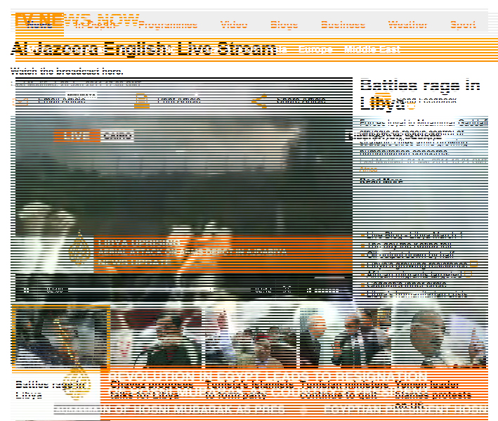The width and height of the screenshot is (498, 421).
Task: Click the Share Article icon
Action: [259, 101]
